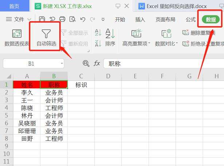Open filter group dialog launcher
The height and width of the screenshot is (166, 224).
[x=89, y=51]
